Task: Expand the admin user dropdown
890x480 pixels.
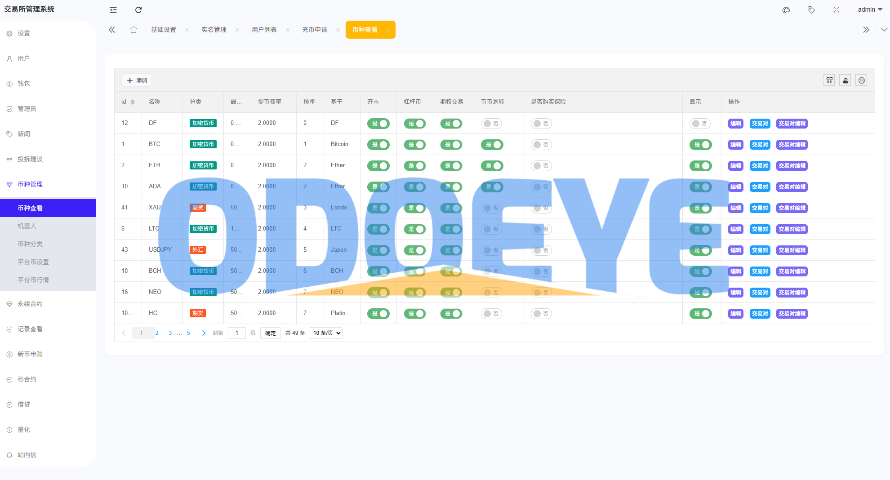Action: tap(870, 10)
